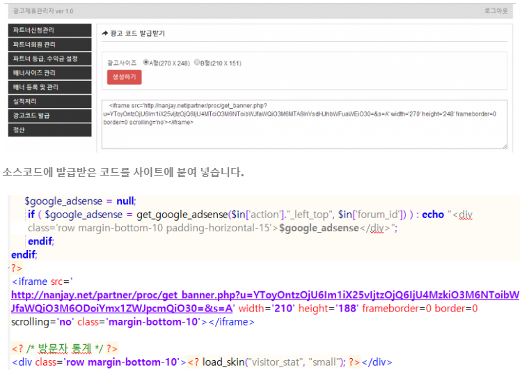Open the 실적처리 menu item
This screenshot has width=522, height=370.
[x=50, y=102]
